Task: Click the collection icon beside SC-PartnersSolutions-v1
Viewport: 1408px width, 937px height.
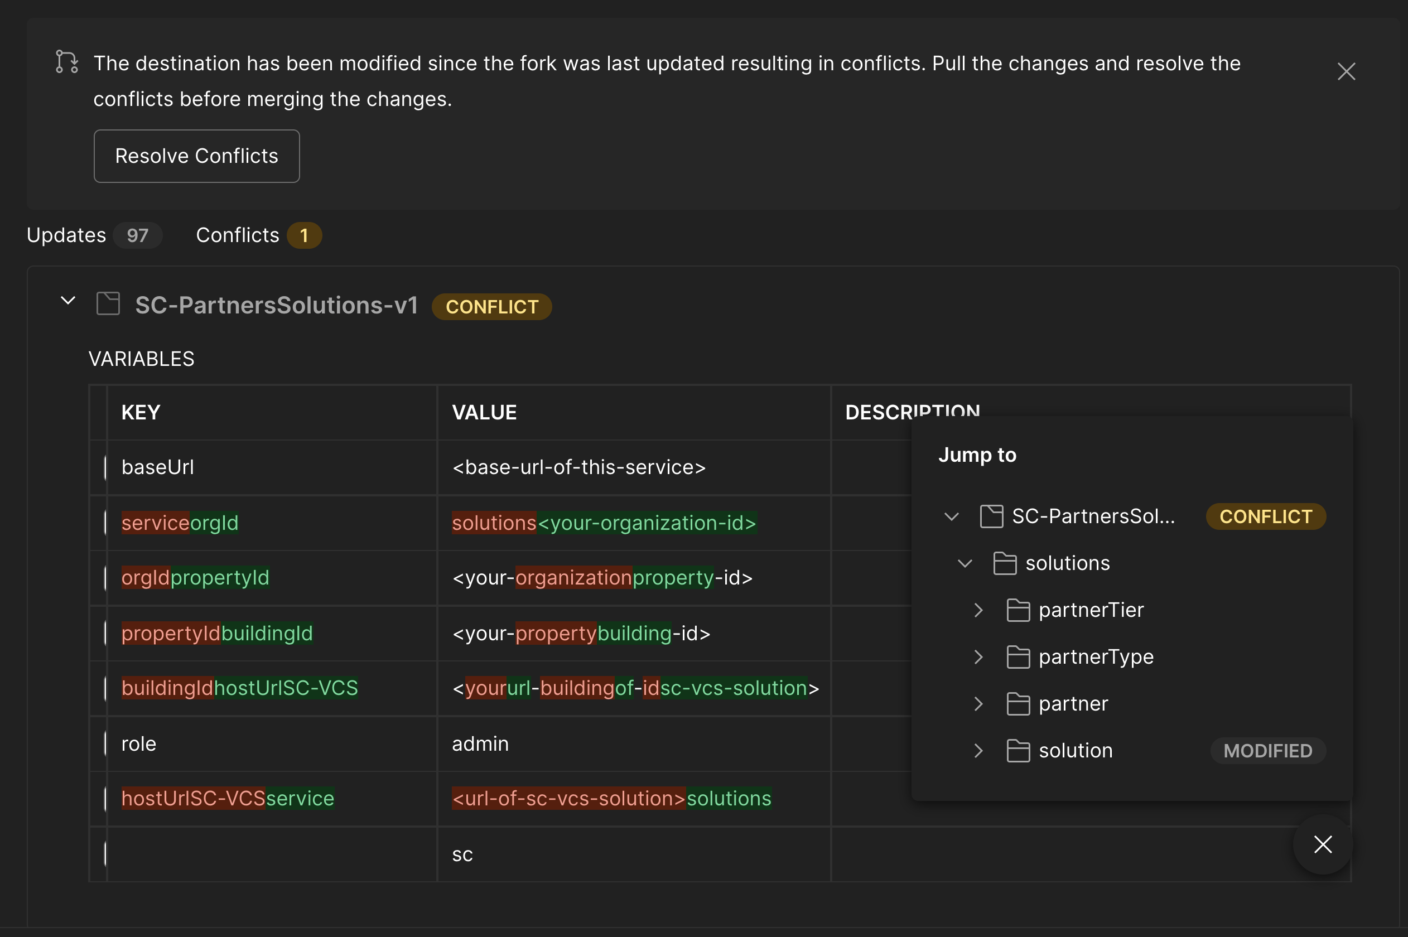Action: click(x=108, y=303)
